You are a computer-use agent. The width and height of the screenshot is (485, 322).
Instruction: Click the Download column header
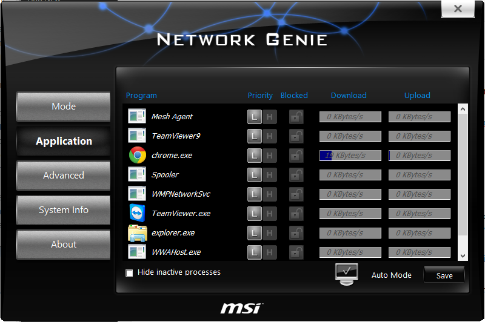pyautogui.click(x=349, y=96)
